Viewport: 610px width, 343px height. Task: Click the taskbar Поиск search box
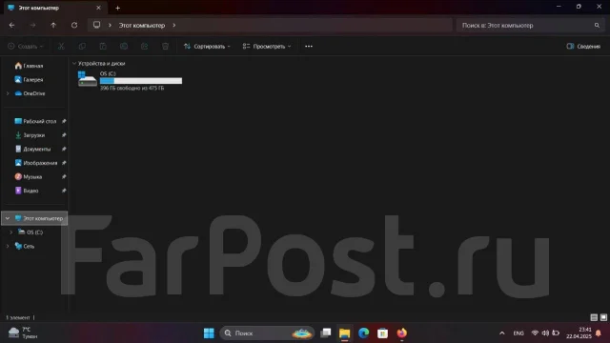pyautogui.click(x=267, y=333)
